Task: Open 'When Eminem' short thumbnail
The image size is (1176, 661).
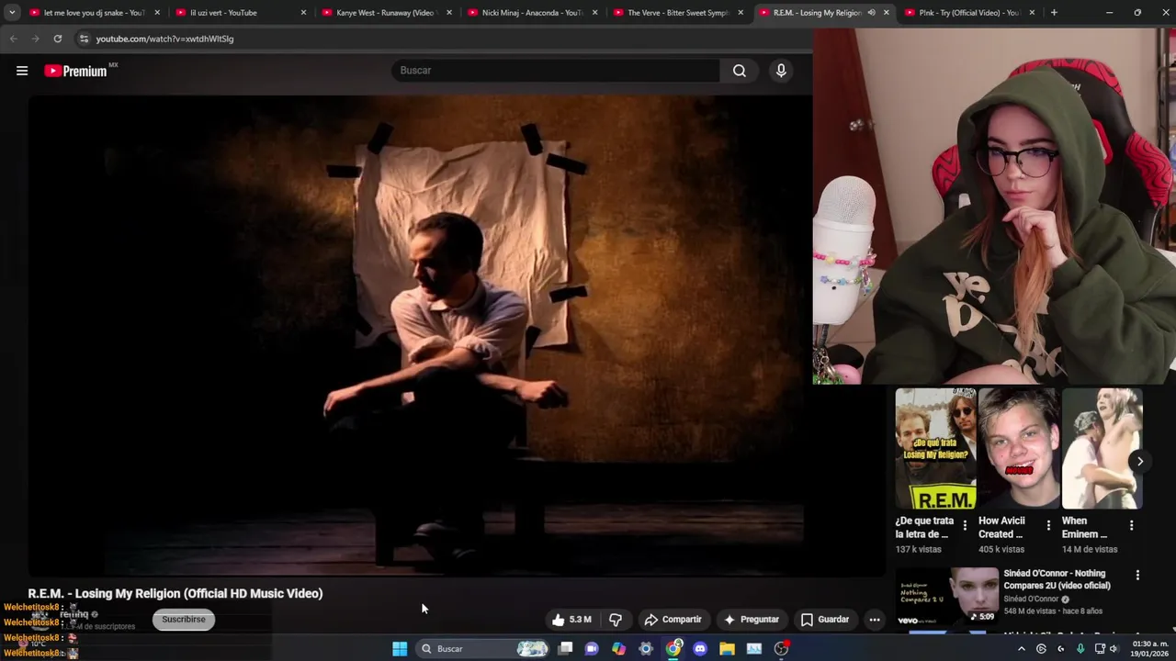Action: 1102,449
